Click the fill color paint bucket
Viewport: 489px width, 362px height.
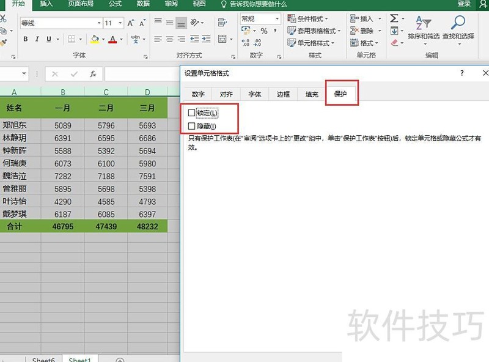tap(94, 39)
